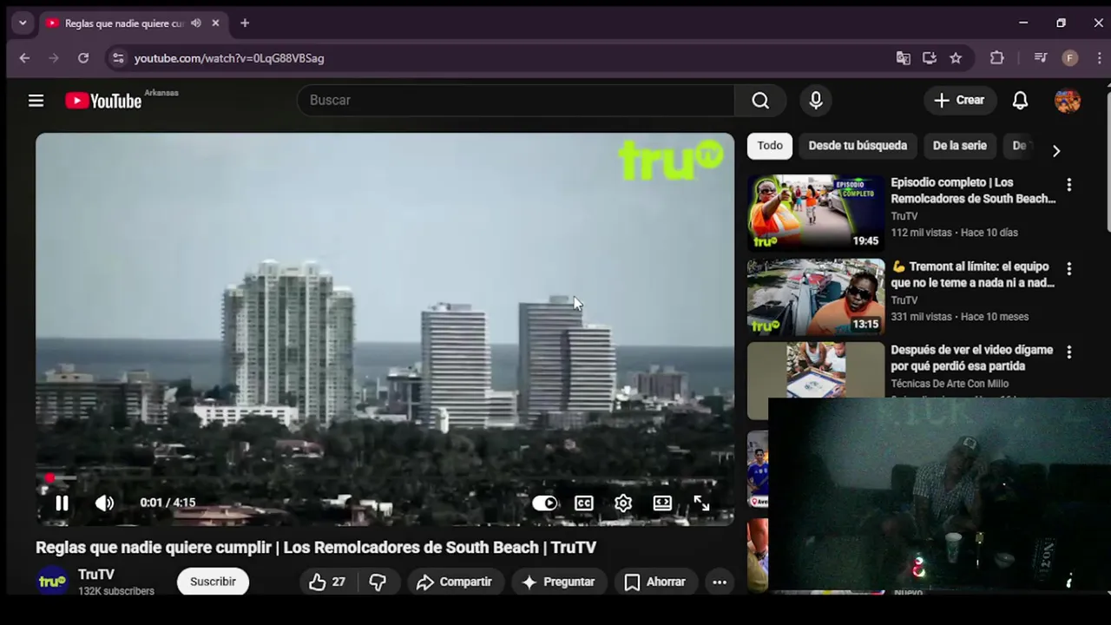The height and width of the screenshot is (625, 1111).
Task: Open Episodio completo video thumbnail
Action: (x=816, y=214)
